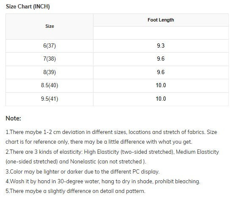Screen dimensions: 233x206
Task: Select the 10.0 value for size 8.5(40)
Action: point(161,86)
